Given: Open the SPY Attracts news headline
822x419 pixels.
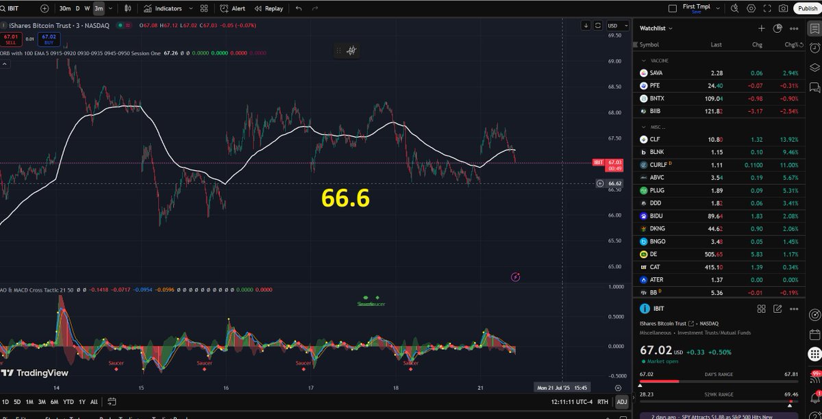Looking at the screenshot, I should pos(719,415).
